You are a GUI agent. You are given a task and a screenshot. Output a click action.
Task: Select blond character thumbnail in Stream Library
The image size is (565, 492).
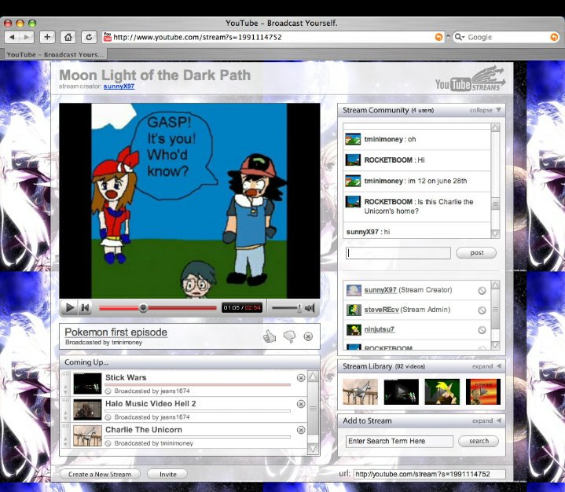[442, 391]
